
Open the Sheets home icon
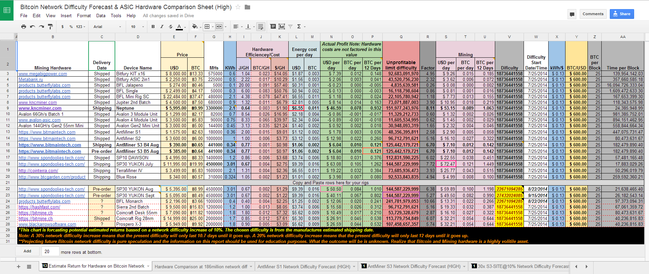[7, 10]
